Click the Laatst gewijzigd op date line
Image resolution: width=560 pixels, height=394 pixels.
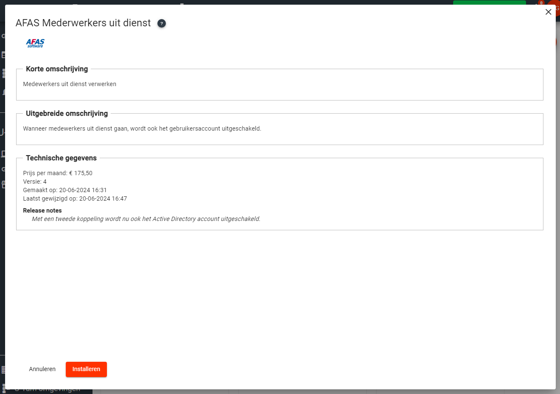coord(75,198)
